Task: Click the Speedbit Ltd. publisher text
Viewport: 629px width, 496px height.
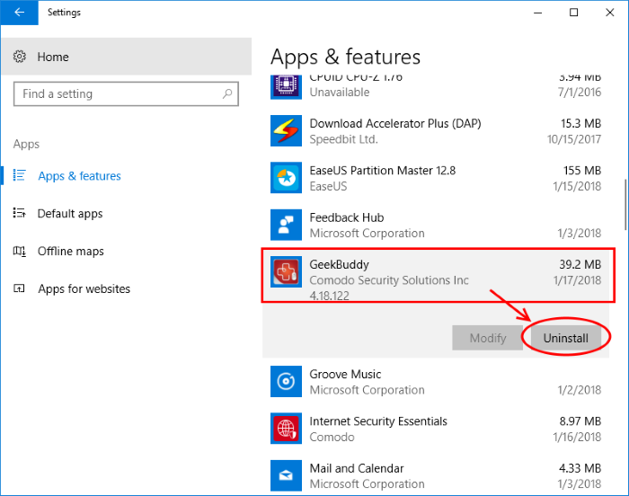Action: pos(343,139)
